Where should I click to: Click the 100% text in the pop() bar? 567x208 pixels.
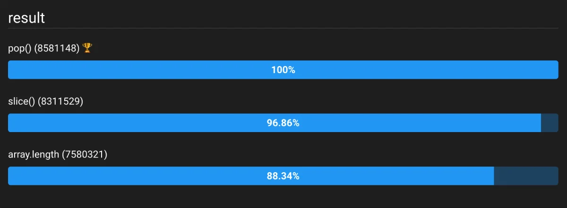click(283, 70)
